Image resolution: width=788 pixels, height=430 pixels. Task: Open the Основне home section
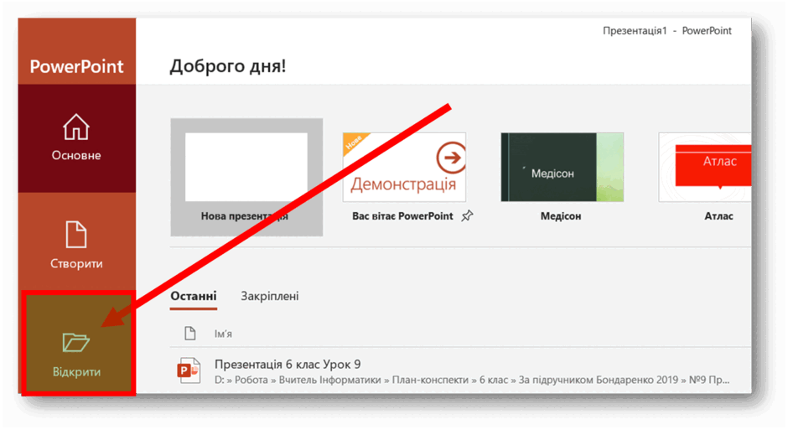click(76, 138)
